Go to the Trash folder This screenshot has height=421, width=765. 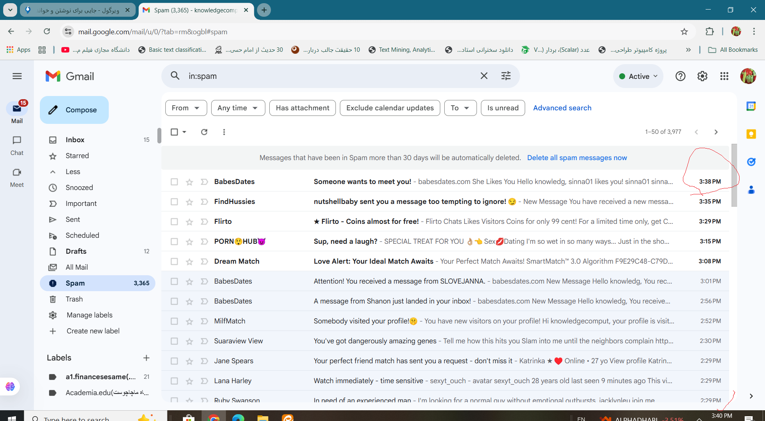(x=74, y=299)
